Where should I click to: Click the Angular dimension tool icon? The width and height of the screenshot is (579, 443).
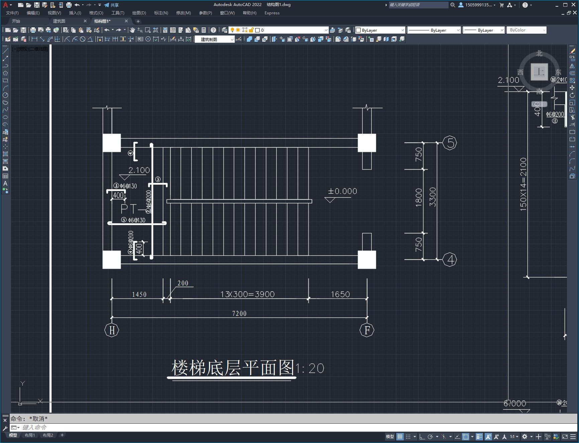90,39
